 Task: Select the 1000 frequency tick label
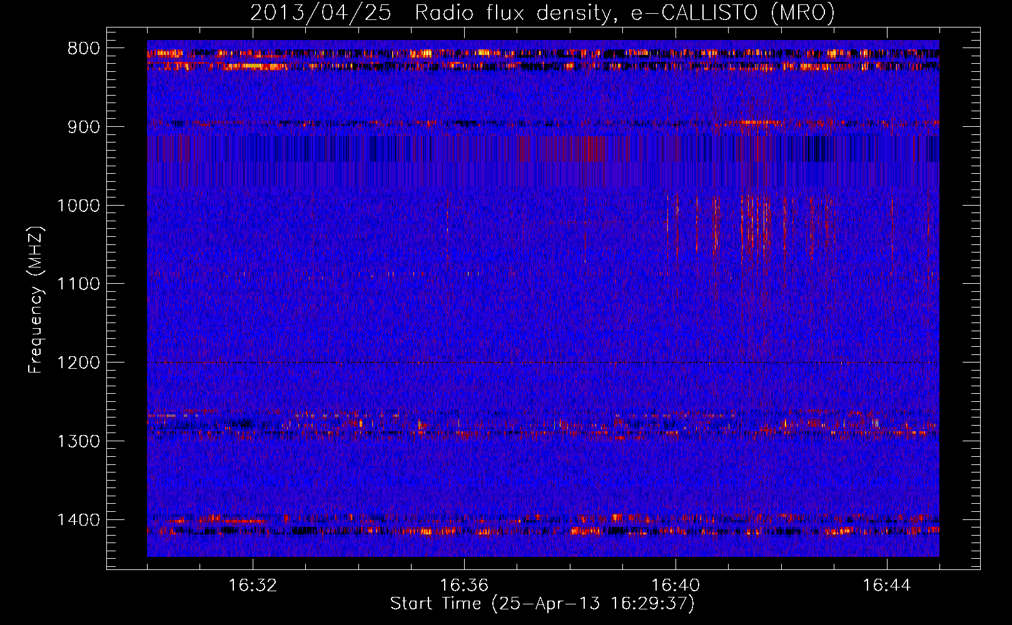coord(79,206)
